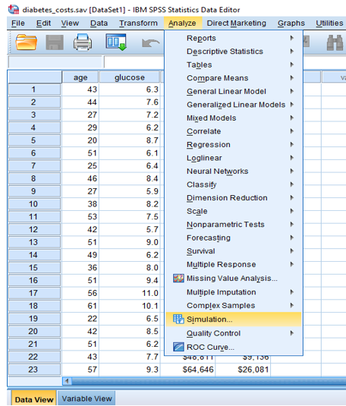This screenshot has width=346, height=406.
Task: Expand the Loglinear submenu
Action: coord(234,158)
